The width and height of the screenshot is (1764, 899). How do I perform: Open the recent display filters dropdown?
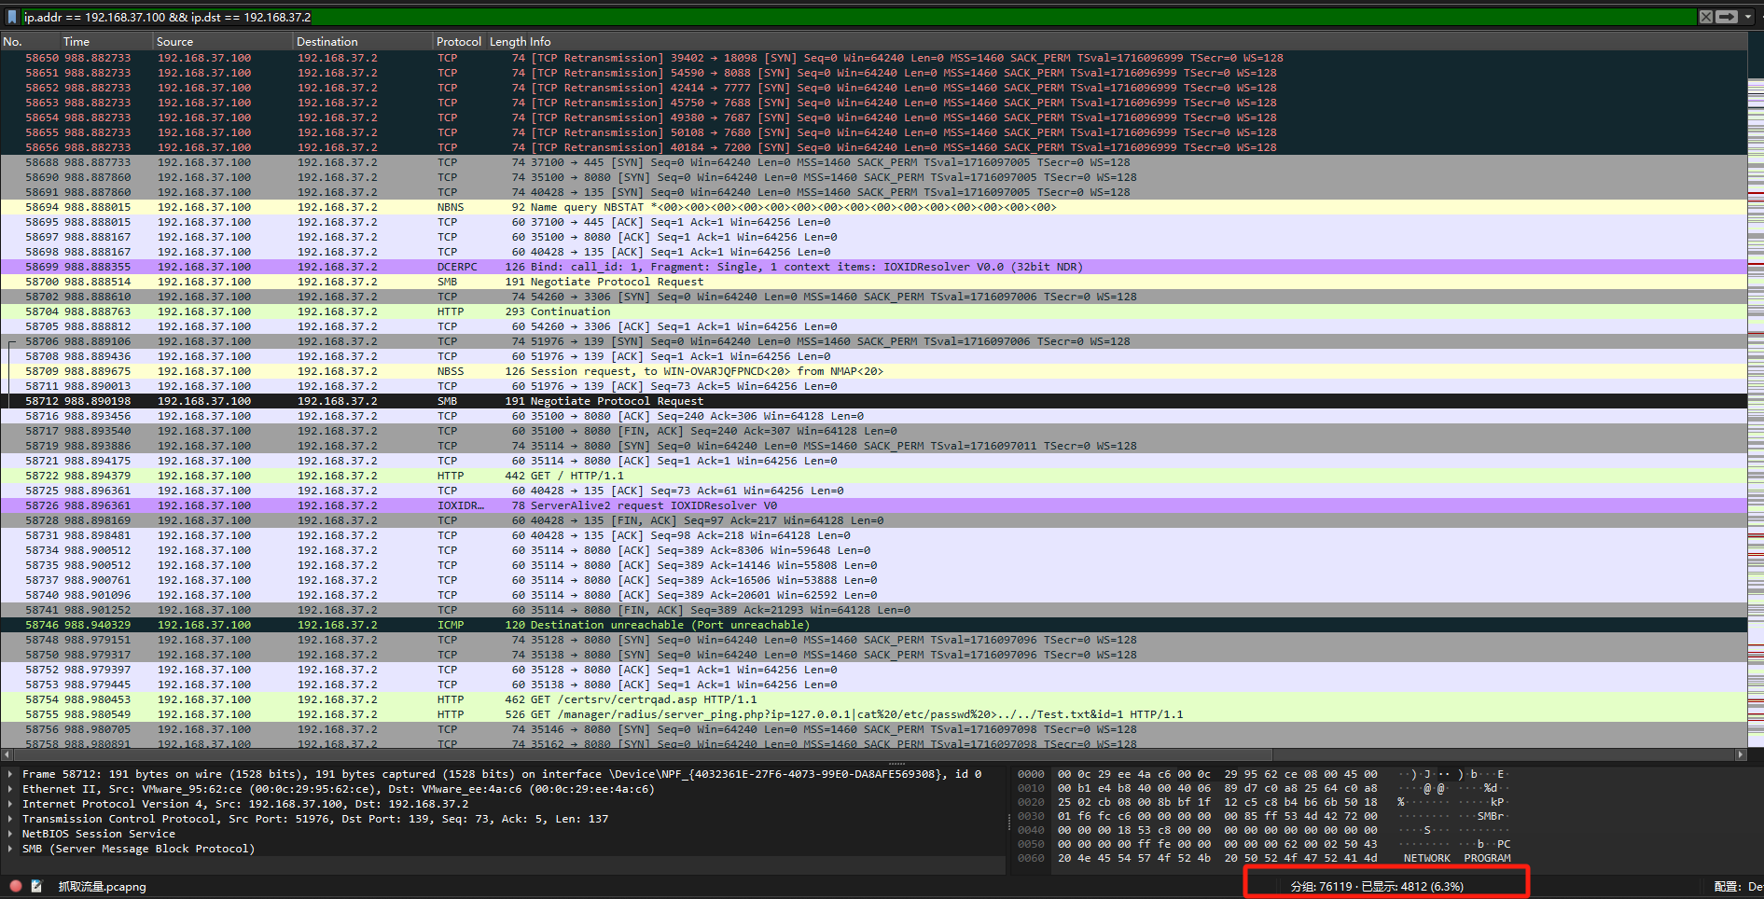point(1747,17)
